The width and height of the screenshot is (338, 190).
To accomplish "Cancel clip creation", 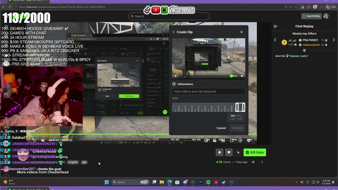I will (221, 128).
